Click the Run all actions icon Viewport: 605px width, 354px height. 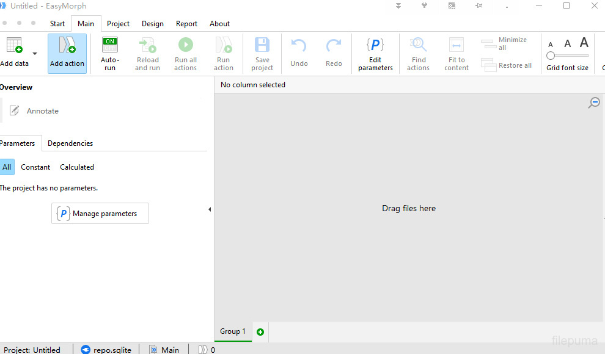[185, 45]
